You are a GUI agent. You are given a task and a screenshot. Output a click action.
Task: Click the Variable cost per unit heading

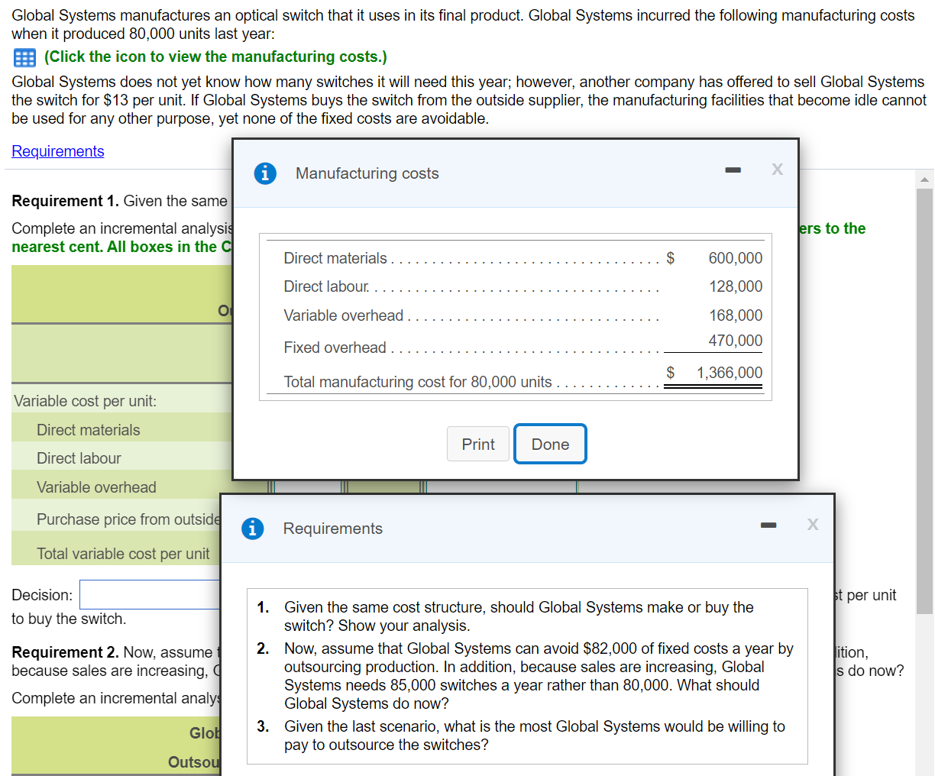coord(85,401)
